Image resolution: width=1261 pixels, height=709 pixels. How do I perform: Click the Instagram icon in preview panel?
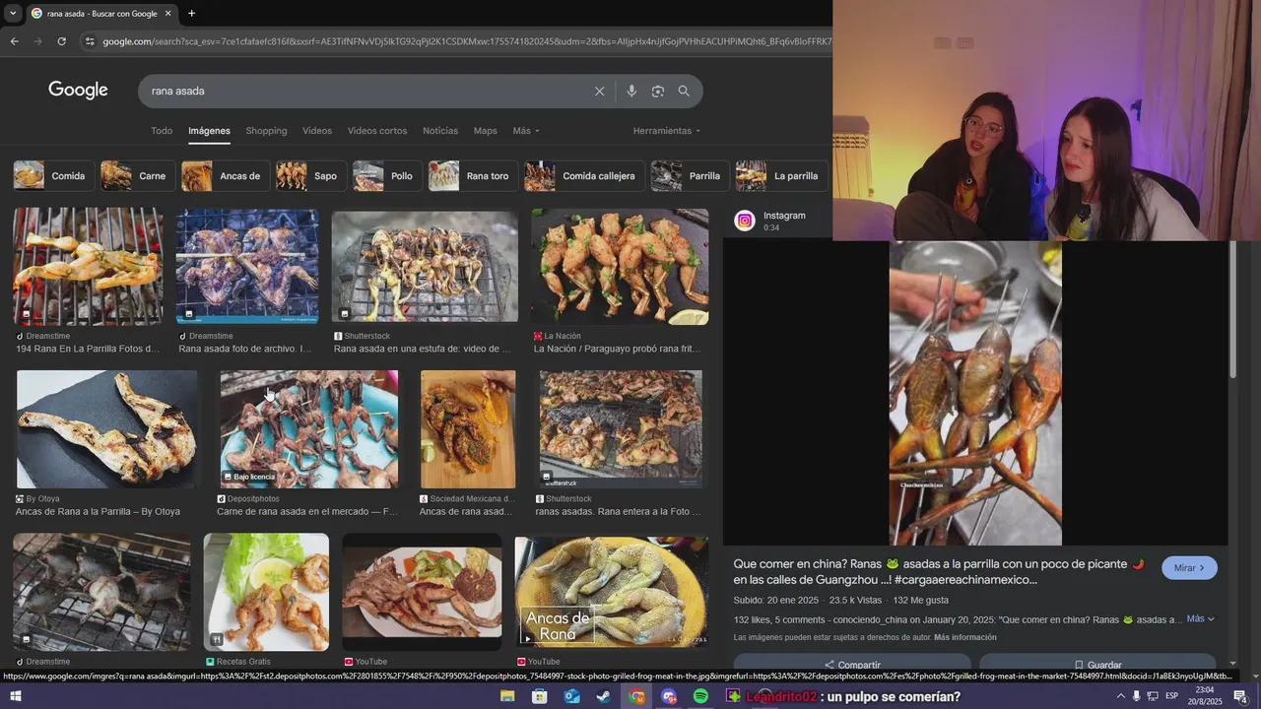(745, 222)
